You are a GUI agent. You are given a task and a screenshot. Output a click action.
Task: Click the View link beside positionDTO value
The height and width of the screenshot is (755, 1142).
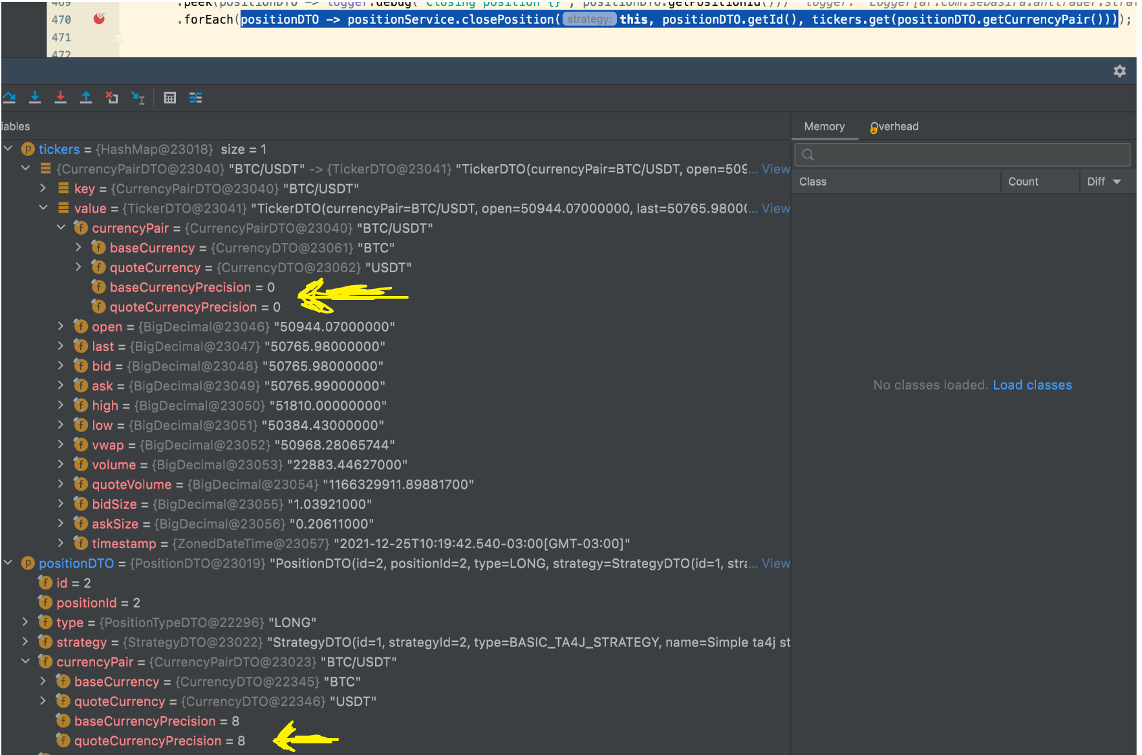pos(776,563)
